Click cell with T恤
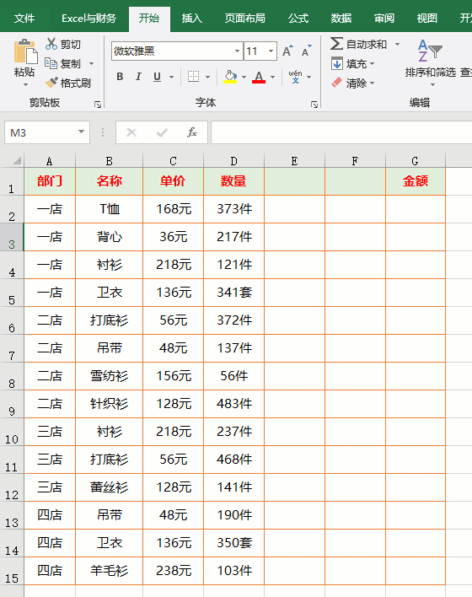The image size is (472, 597). pos(110,209)
